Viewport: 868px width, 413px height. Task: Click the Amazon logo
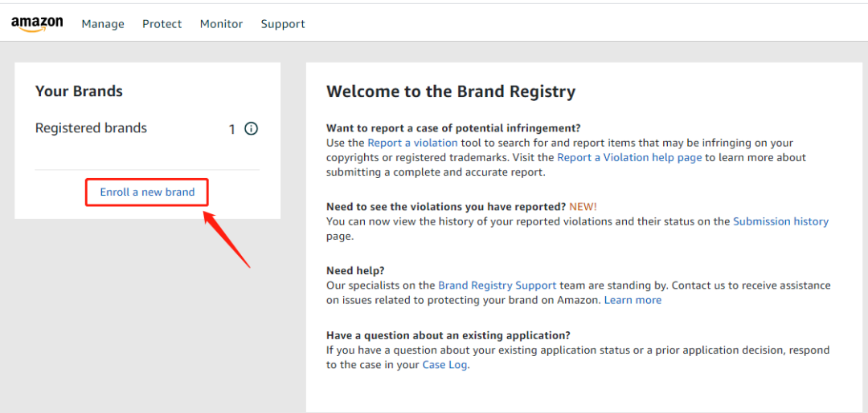[x=37, y=24]
